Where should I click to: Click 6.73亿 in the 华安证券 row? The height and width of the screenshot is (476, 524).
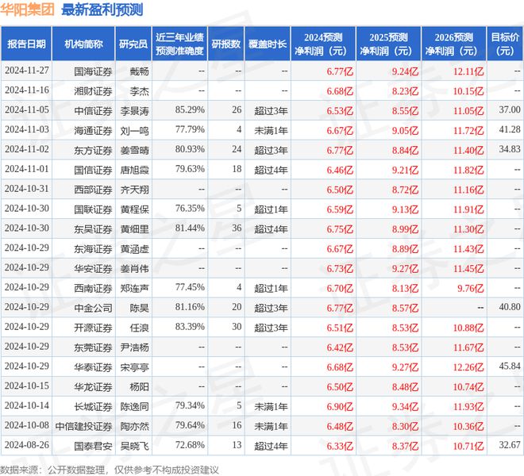tap(340, 268)
